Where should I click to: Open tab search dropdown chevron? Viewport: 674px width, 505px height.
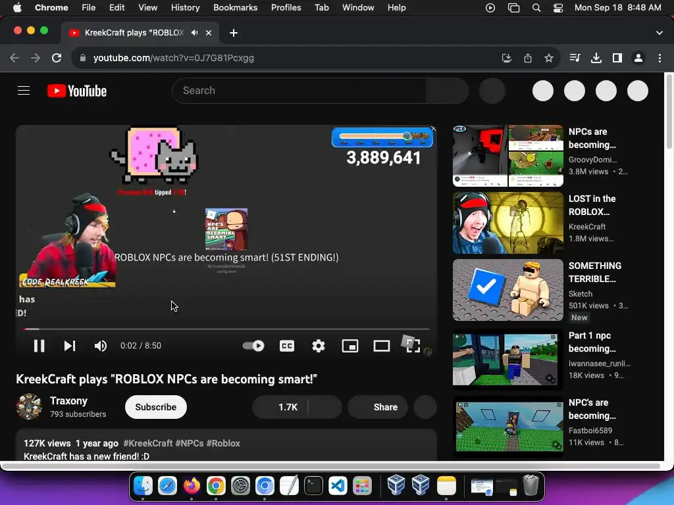coord(660,33)
